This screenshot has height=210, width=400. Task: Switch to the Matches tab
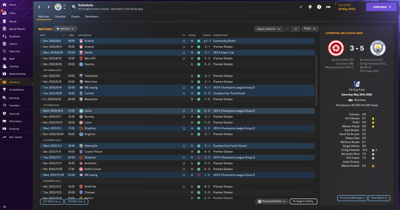[44, 17]
